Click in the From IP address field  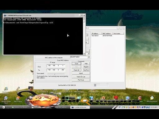(x=56, y=66)
